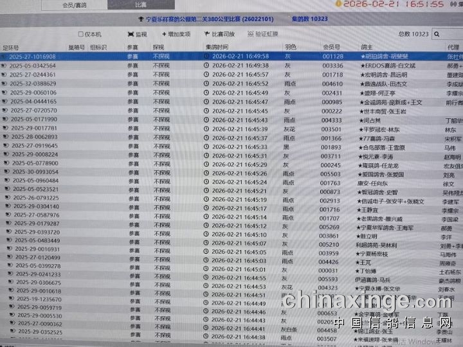Viewport: 463px width, 347px height.
Task: Sort by the 足环号 column header
Action: pyautogui.click(x=12, y=48)
